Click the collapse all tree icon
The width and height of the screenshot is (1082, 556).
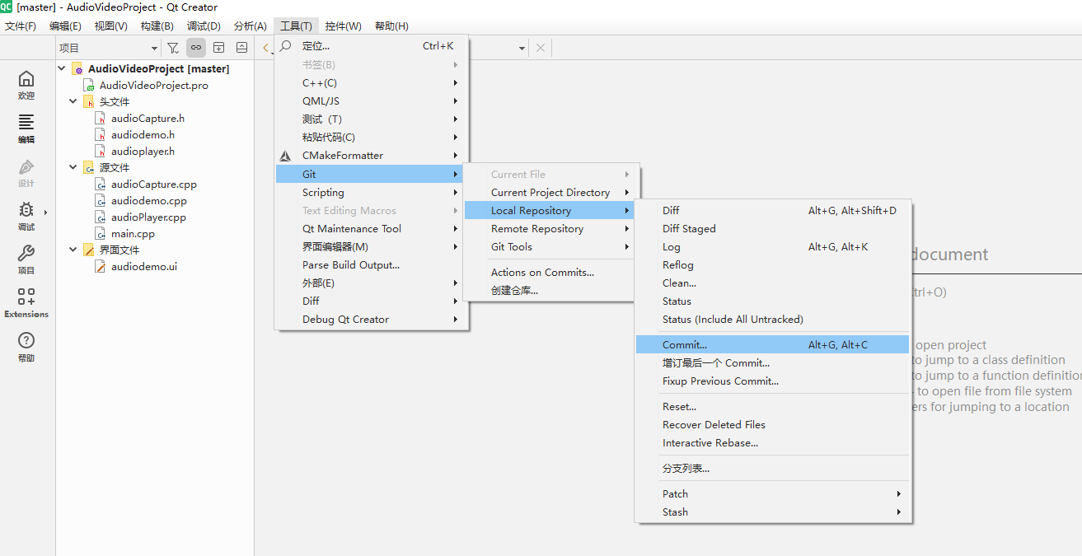[x=241, y=47]
